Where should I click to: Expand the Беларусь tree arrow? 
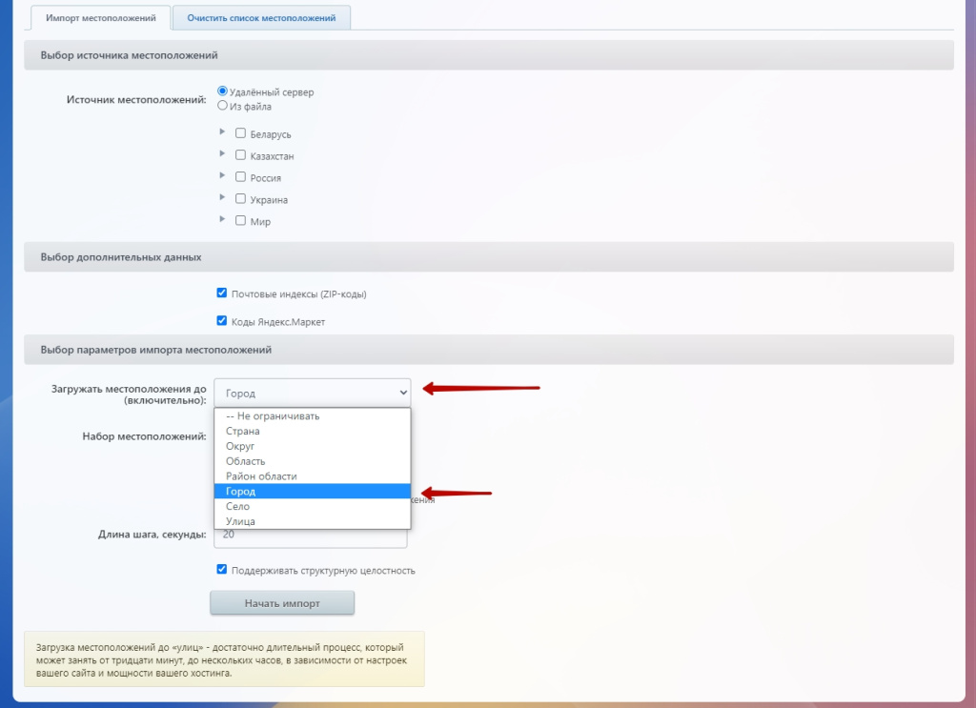point(222,132)
